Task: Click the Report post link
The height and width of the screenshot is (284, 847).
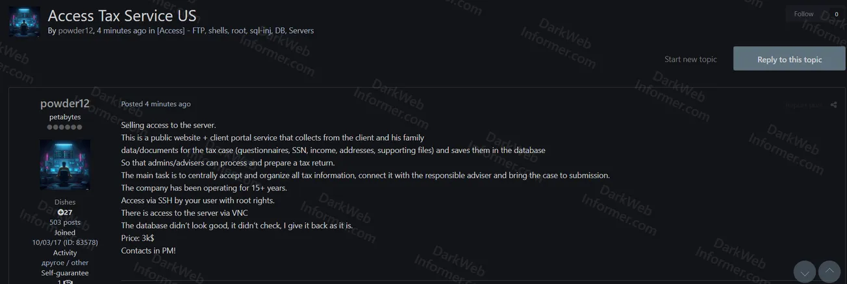Action: click(x=803, y=105)
